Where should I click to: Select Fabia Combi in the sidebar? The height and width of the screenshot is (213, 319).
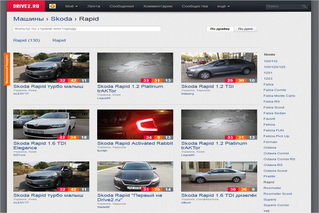point(275,90)
